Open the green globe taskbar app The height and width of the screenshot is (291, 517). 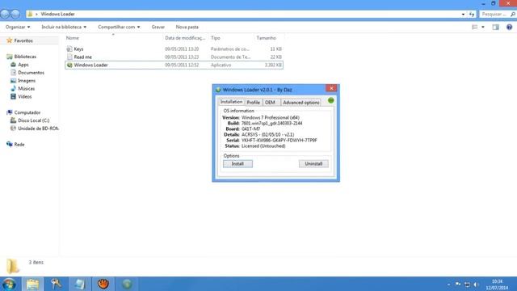tap(127, 284)
